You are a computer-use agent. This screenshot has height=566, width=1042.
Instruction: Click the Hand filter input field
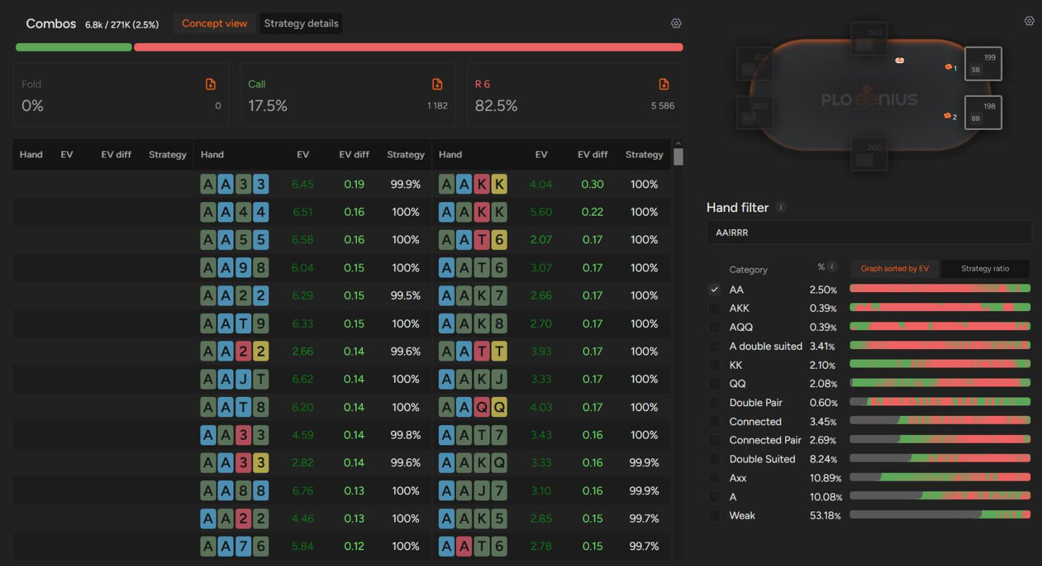tap(868, 232)
